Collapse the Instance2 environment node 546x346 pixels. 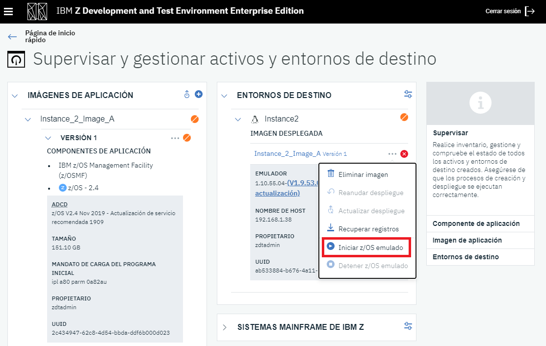(x=238, y=120)
